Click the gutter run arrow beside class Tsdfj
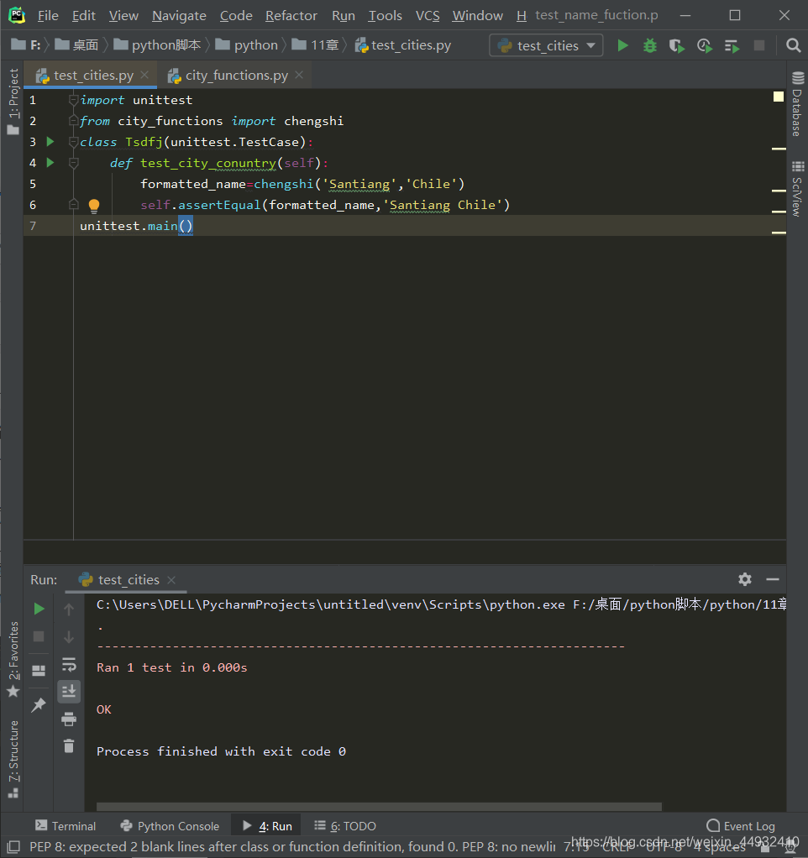 [50, 142]
